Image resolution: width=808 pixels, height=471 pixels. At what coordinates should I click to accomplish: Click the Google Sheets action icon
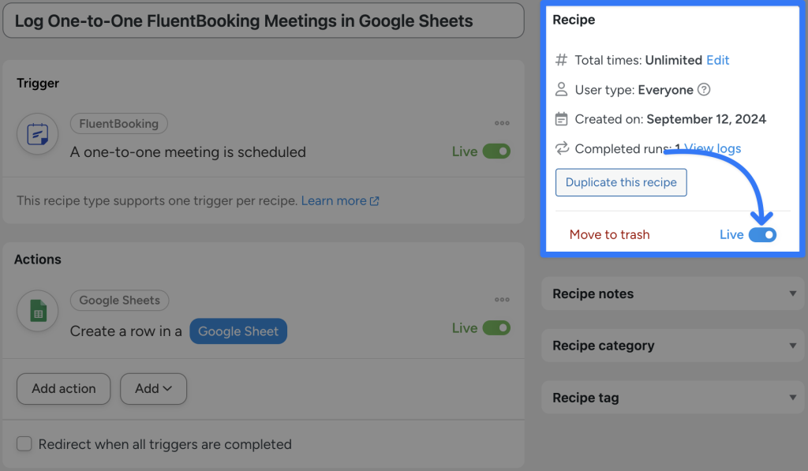pyautogui.click(x=37, y=311)
